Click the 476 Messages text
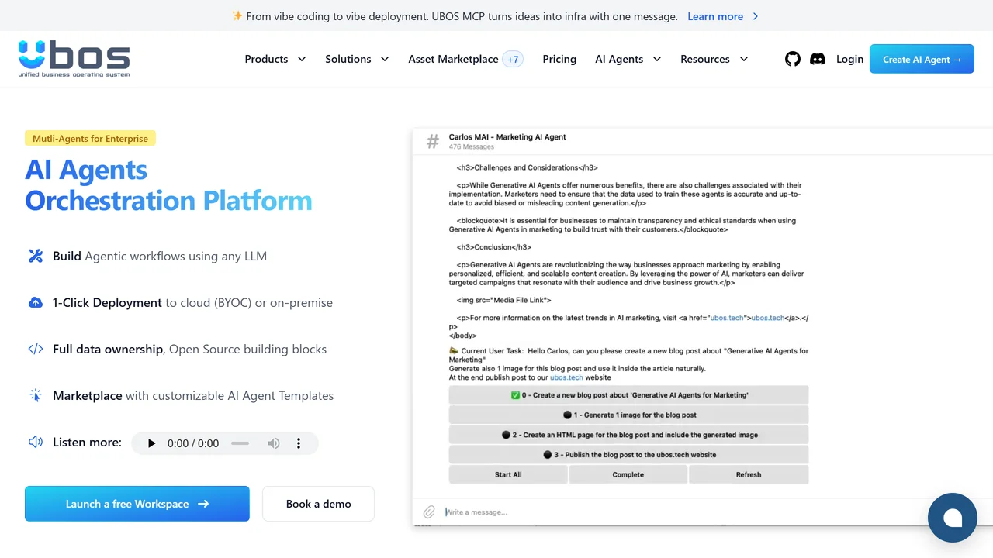 pyautogui.click(x=472, y=146)
